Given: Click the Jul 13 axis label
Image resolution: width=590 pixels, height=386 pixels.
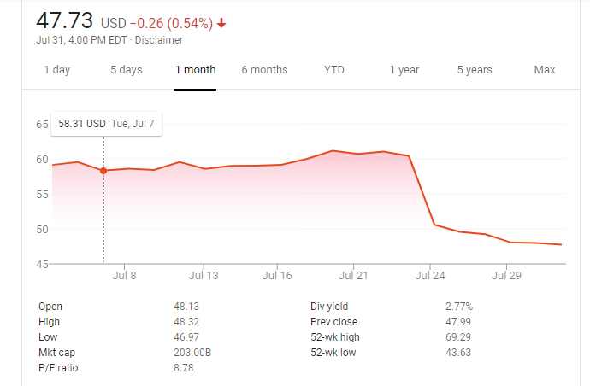Looking at the screenshot, I should coord(204,276).
